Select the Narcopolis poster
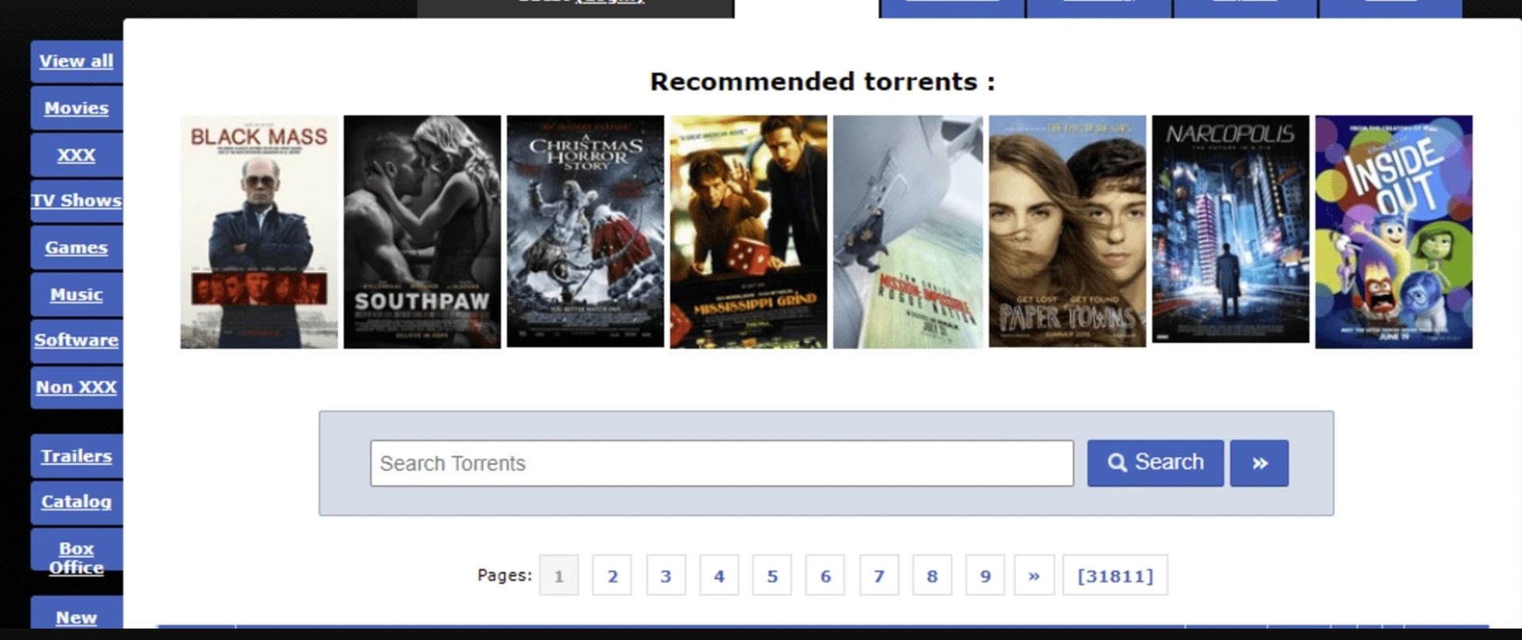1522x640 pixels. coord(1230,229)
